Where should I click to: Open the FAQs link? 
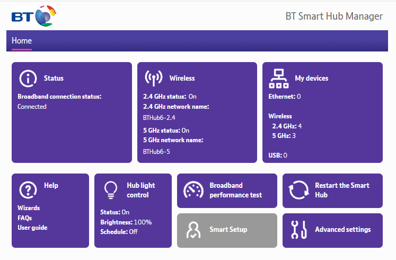pyautogui.click(x=25, y=218)
